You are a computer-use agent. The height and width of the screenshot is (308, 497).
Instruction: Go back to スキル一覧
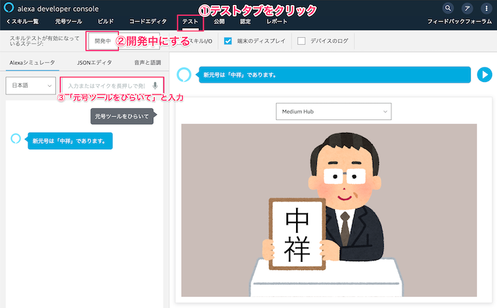(x=22, y=21)
